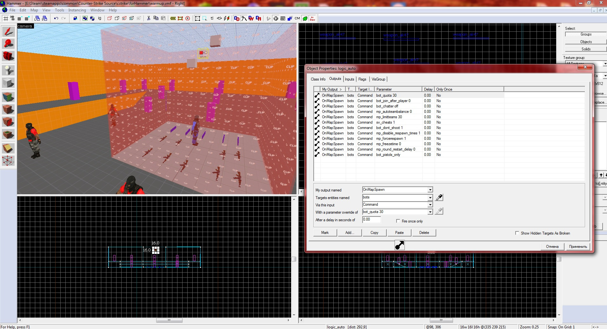Click eyedropper next to target entities field
The width and height of the screenshot is (607, 329).
(439, 197)
